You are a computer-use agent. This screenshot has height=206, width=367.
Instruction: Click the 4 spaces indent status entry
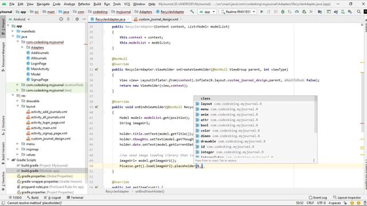coord(334,203)
